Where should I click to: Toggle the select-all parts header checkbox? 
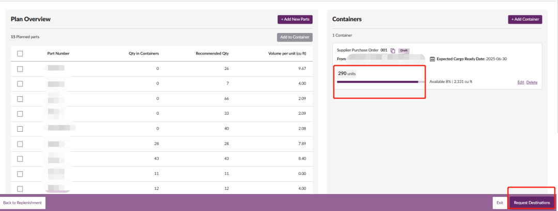[20, 54]
